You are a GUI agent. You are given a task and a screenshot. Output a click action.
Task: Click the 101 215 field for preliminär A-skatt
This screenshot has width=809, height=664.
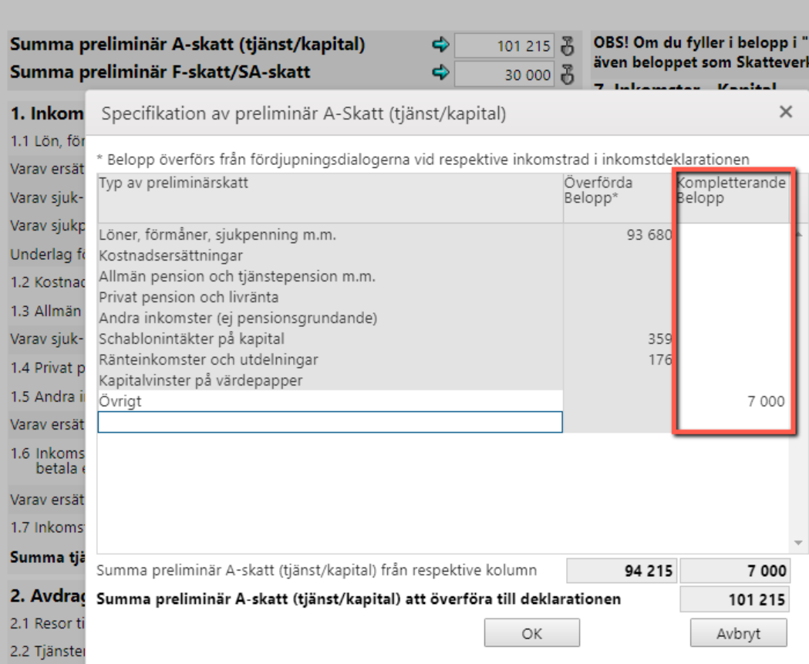click(504, 46)
